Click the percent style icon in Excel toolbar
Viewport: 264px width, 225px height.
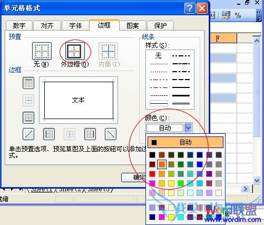[x=238, y=15]
